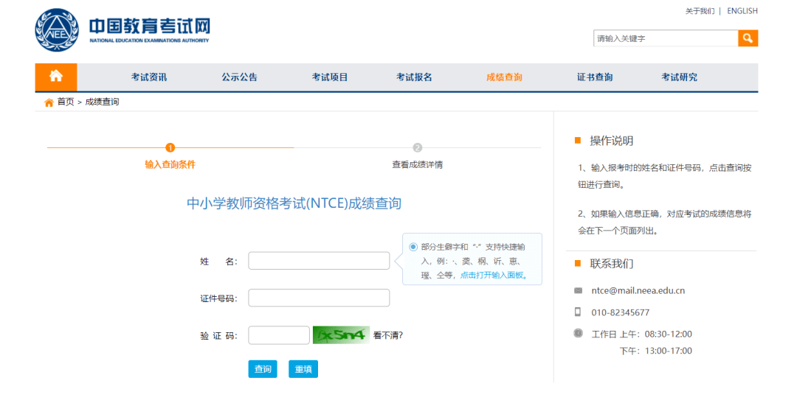Click the orange home icon in navbar

56,76
